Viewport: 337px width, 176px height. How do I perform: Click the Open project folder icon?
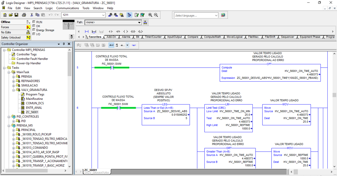pyautogui.click(x=11, y=15)
